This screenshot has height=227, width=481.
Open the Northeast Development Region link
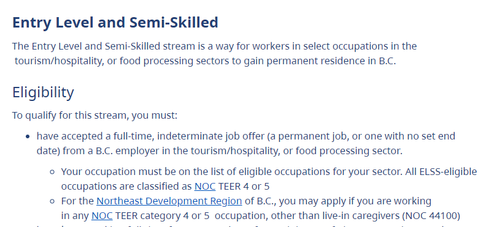pos(169,201)
